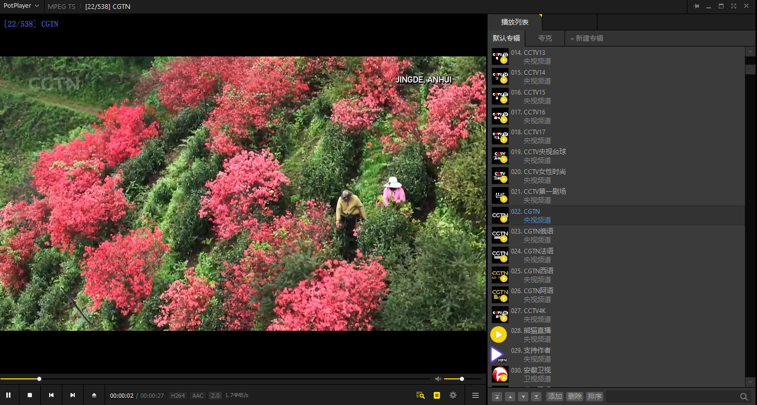The image size is (757, 405).
Task: Click the 删除 button
Action: pos(575,397)
